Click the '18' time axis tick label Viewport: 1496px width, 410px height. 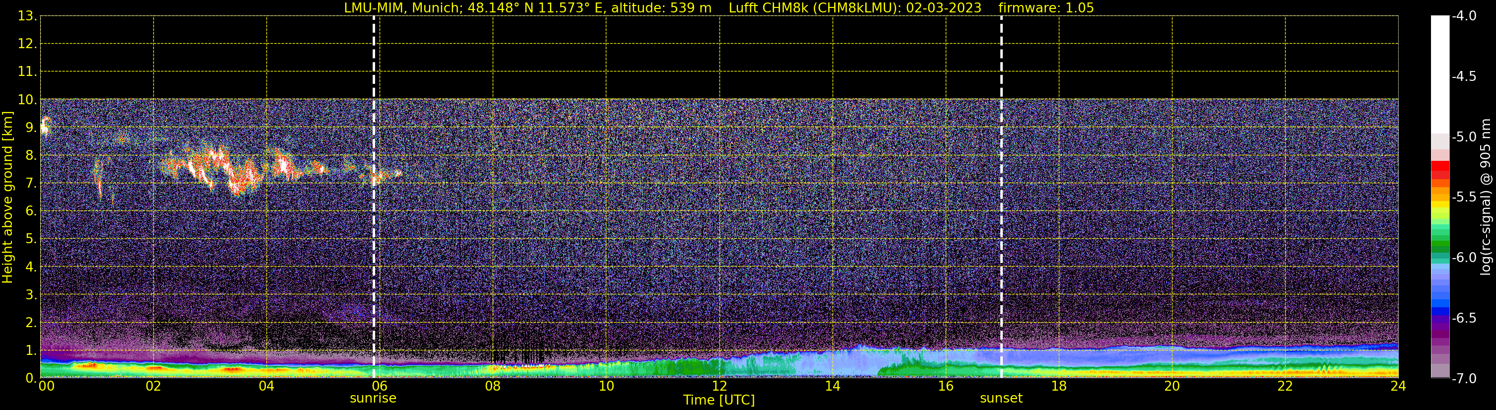point(1059,386)
